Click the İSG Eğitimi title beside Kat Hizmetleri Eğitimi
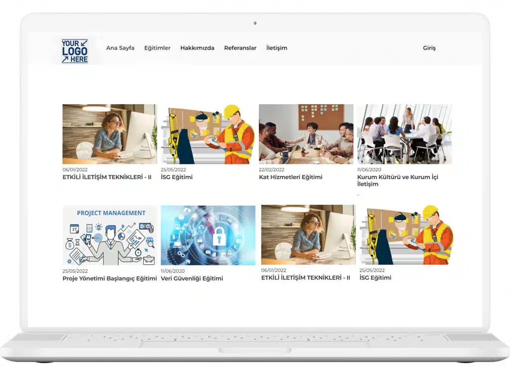 pyautogui.click(x=177, y=177)
